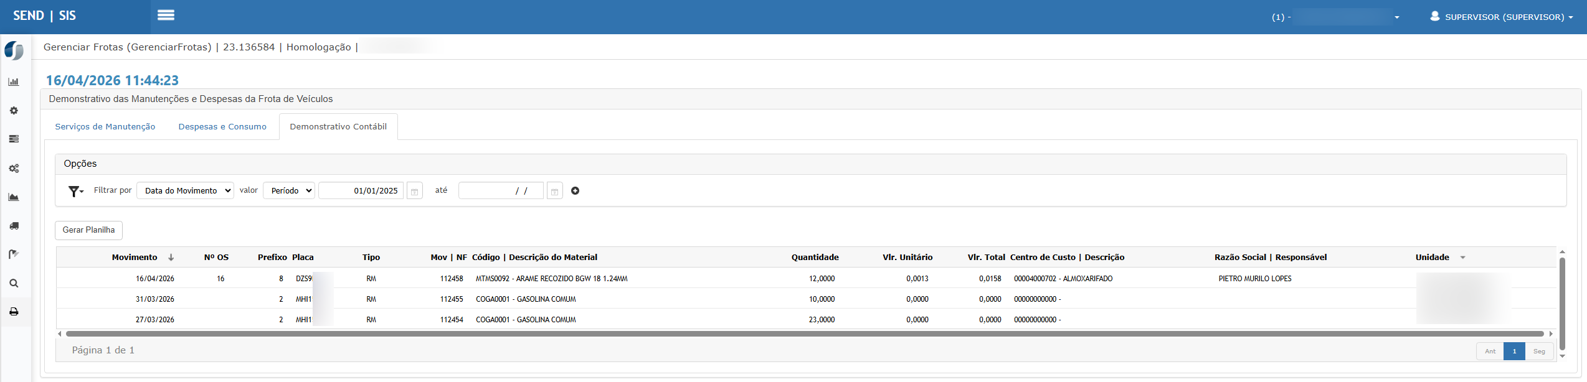Open the SUPERVISOR user menu
Viewport: 1587px width, 382px height.
(1502, 17)
